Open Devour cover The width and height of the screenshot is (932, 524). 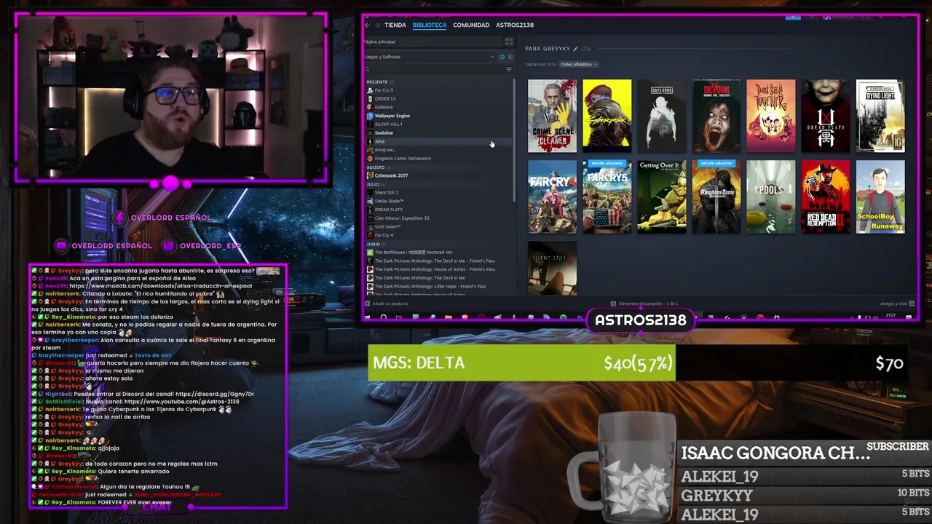(716, 116)
